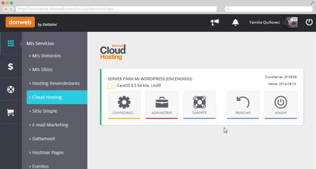
Task: Open Eventos in the sidebar
Action: pyautogui.click(x=39, y=166)
